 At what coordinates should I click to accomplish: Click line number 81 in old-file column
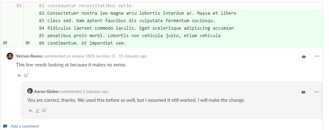[19, 6]
